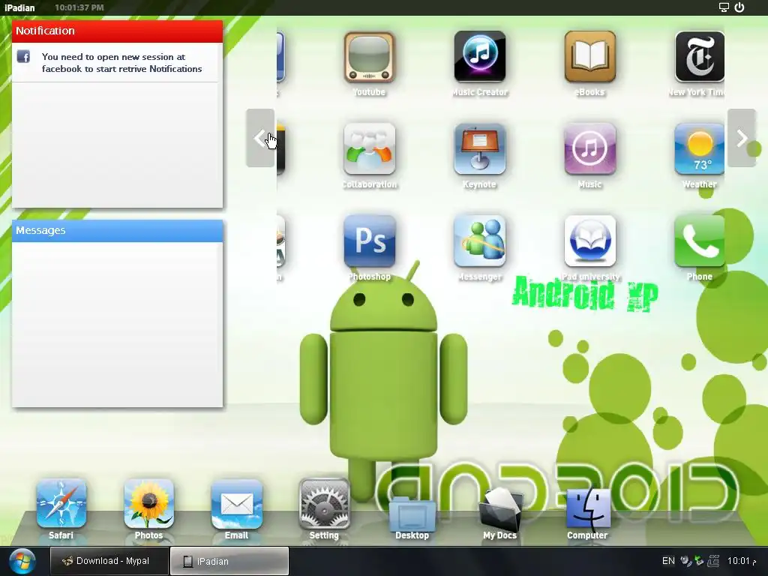This screenshot has width=768, height=576.
Task: Click the Notification panel header
Action: [x=118, y=31]
